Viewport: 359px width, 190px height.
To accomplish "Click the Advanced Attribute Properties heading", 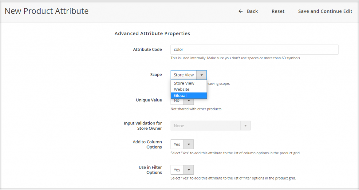I will tap(152, 34).
